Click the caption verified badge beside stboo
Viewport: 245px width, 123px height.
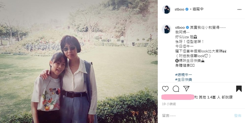pyautogui.click(x=187, y=28)
